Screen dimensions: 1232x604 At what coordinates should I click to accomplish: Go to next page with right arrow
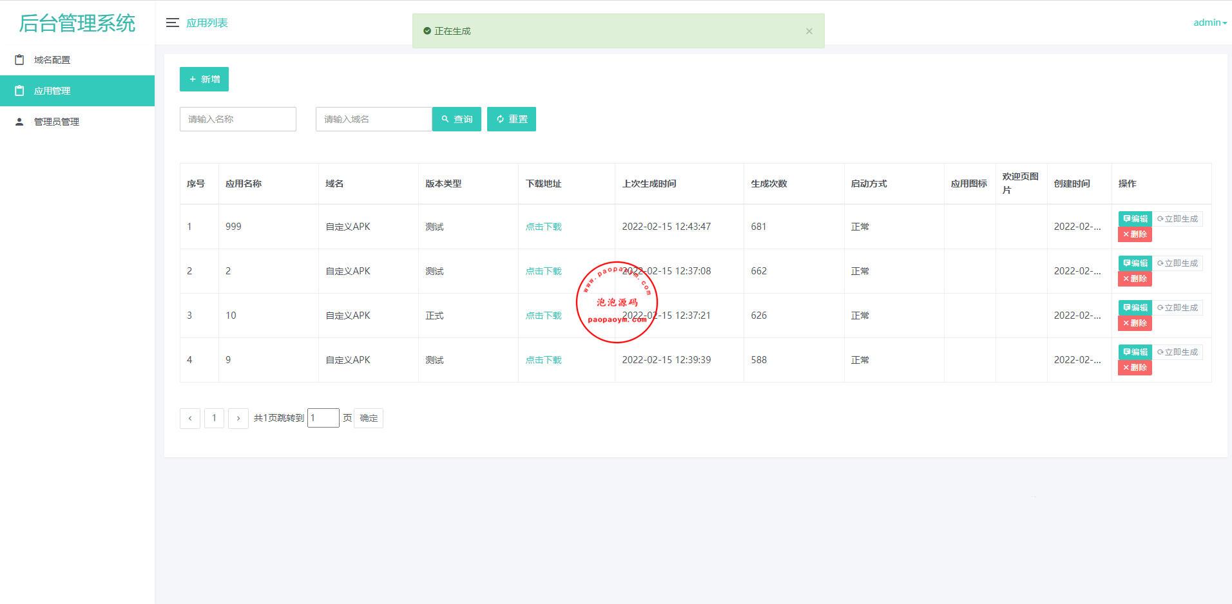click(x=238, y=418)
